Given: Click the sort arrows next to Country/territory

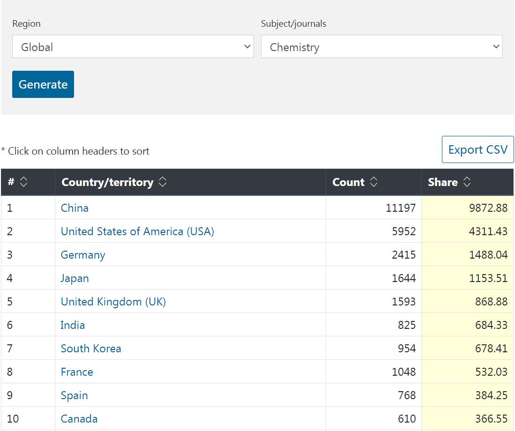Looking at the screenshot, I should pyautogui.click(x=163, y=182).
